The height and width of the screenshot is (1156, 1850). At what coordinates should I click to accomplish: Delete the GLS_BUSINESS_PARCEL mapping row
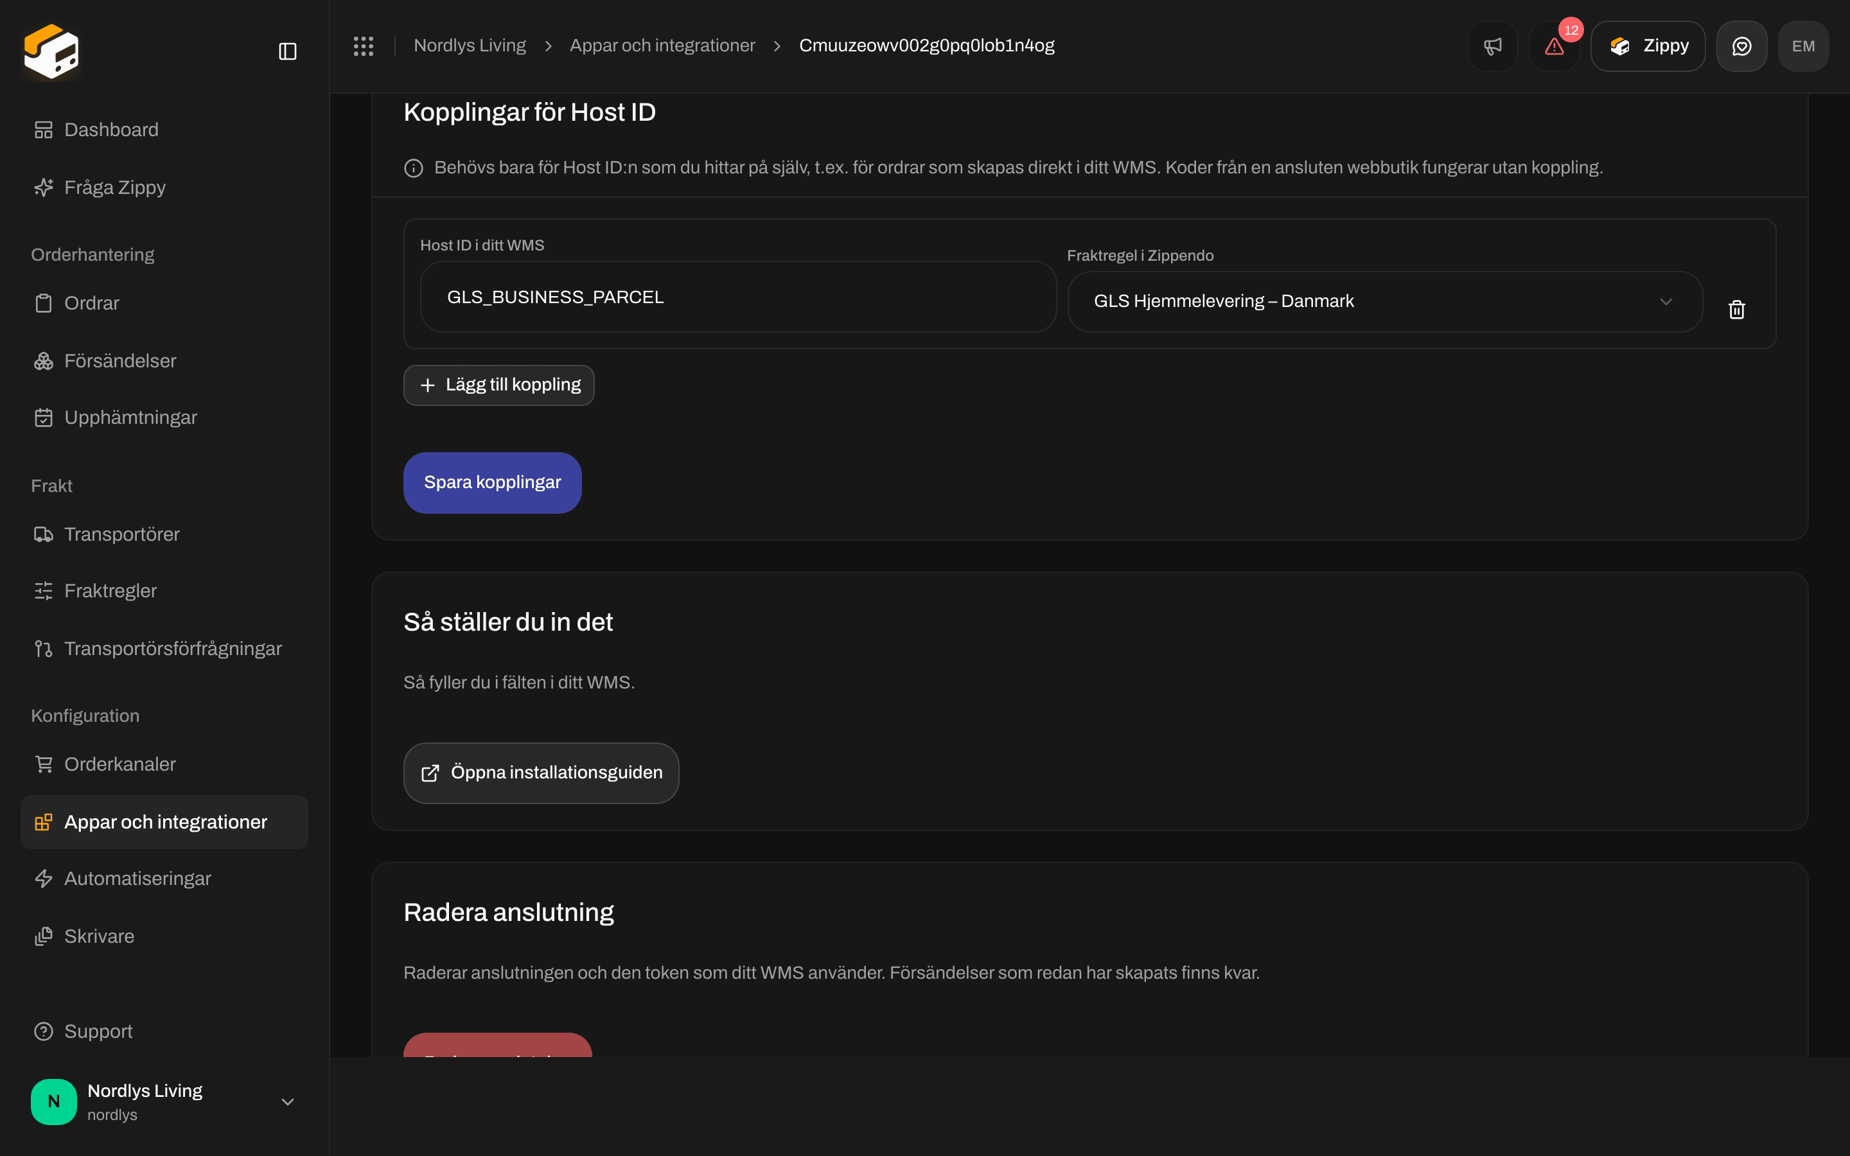(1737, 309)
